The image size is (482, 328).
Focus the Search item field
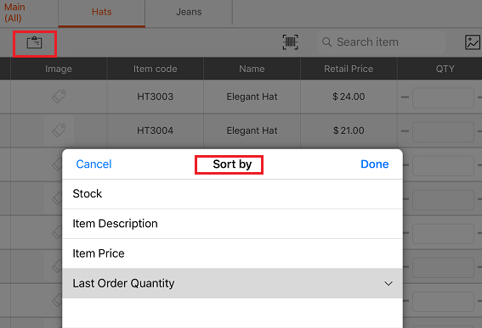pos(382,42)
